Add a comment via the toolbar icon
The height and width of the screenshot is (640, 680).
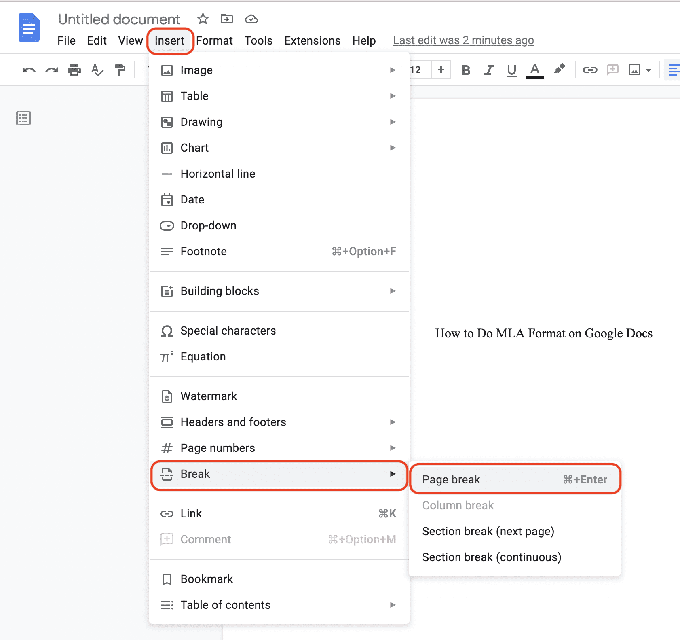613,70
